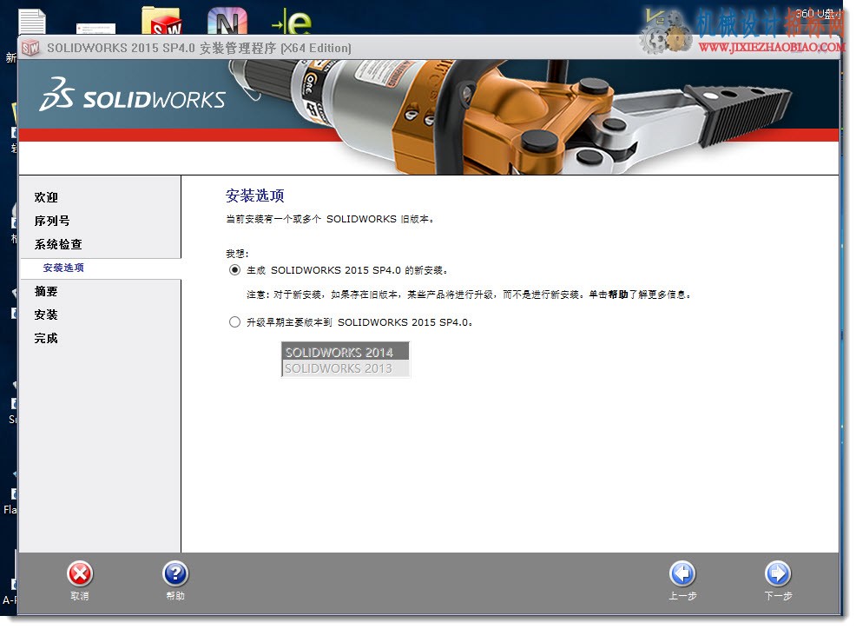Open the 摘要 step in sidebar
Viewport: 856px width, 629px height.
pos(46,291)
